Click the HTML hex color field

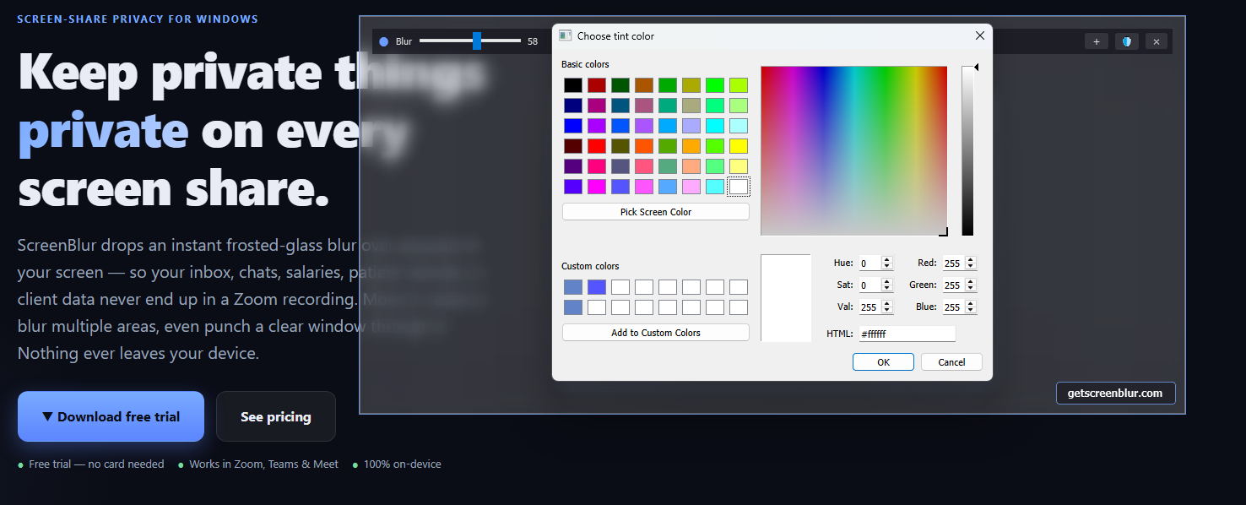tap(907, 334)
